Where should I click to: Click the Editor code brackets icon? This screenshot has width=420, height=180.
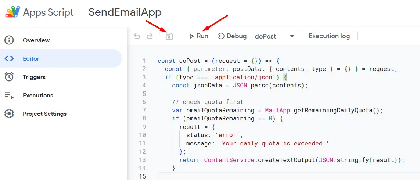tap(9, 58)
